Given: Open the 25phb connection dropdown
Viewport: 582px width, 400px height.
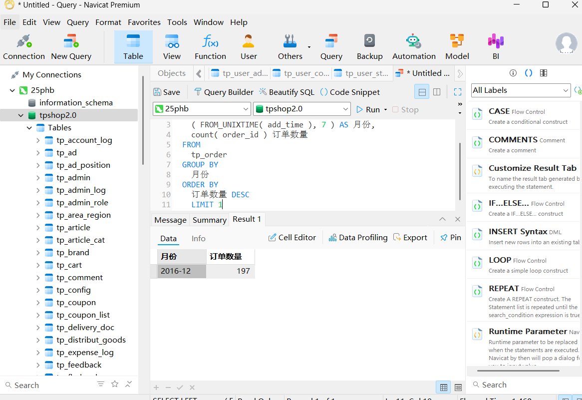Looking at the screenshot, I should pos(202,109).
